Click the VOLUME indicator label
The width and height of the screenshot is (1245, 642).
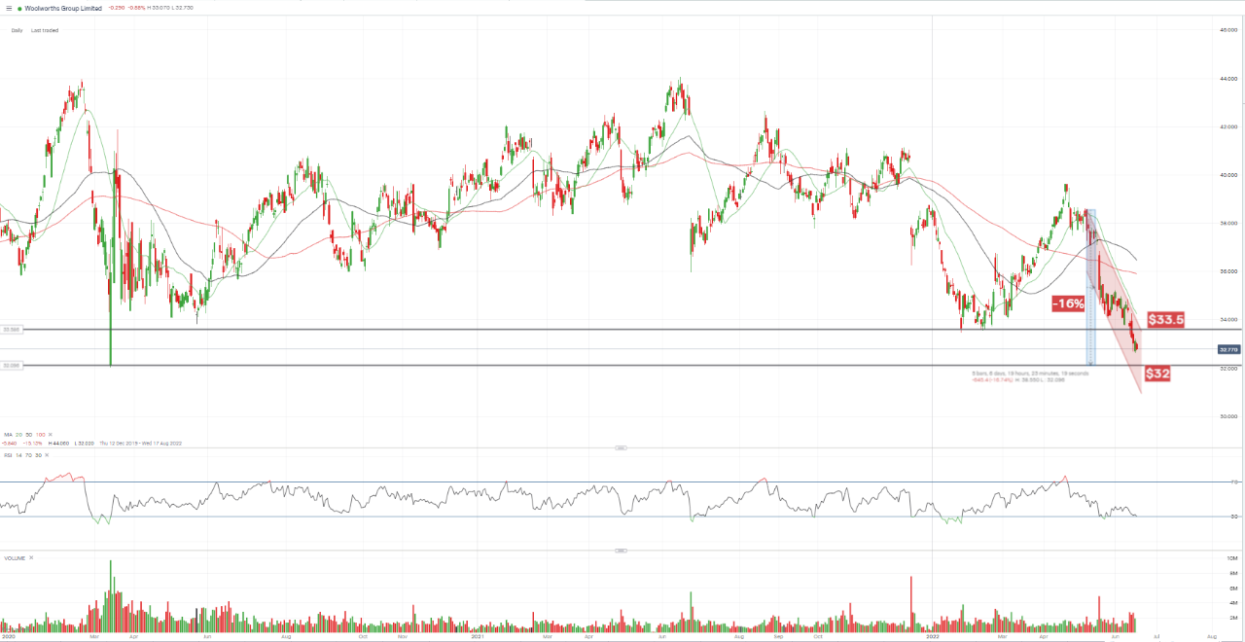(x=15, y=557)
